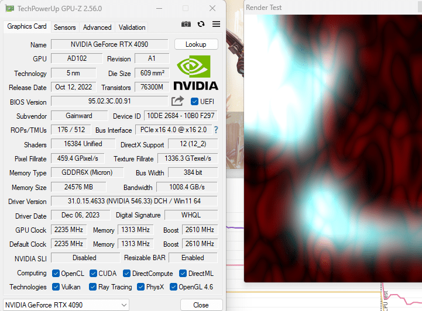422x311 pixels.
Task: Toggle the Vulkan checkbox
Action: click(56, 287)
